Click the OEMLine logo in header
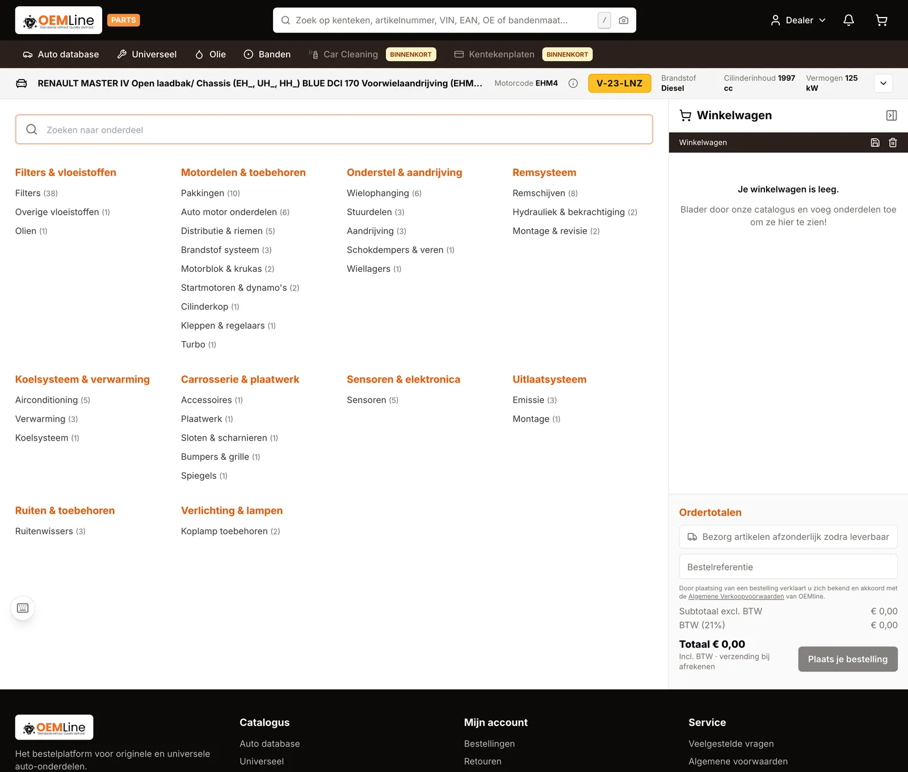 point(58,20)
